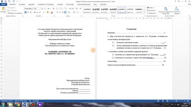Switch to ACROBAT tab
This screenshot has height=107, width=191.
pyautogui.click(x=103, y=4)
